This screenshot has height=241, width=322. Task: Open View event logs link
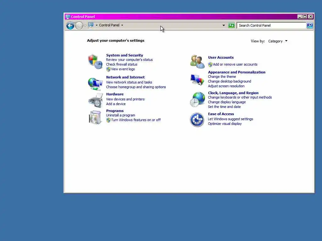(123, 69)
